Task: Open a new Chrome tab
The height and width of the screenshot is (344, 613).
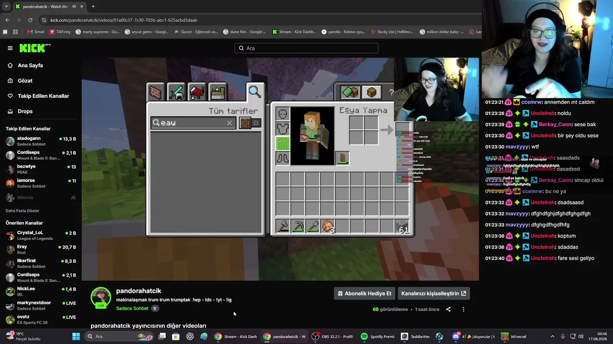Action: click(93, 7)
